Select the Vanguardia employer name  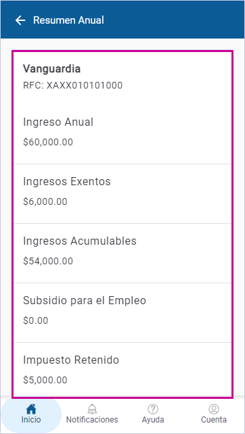[52, 69]
